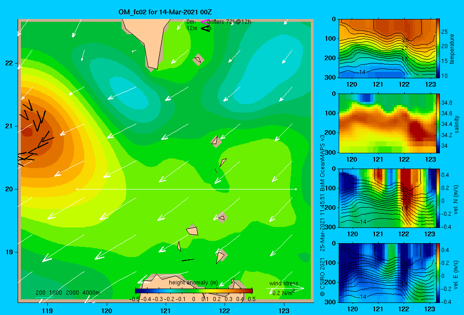Click the black 12m drifter arrow symbol
This screenshot has height=315, width=464.
click(205, 28)
